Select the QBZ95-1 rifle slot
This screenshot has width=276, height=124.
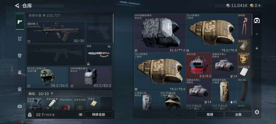pos(56,33)
